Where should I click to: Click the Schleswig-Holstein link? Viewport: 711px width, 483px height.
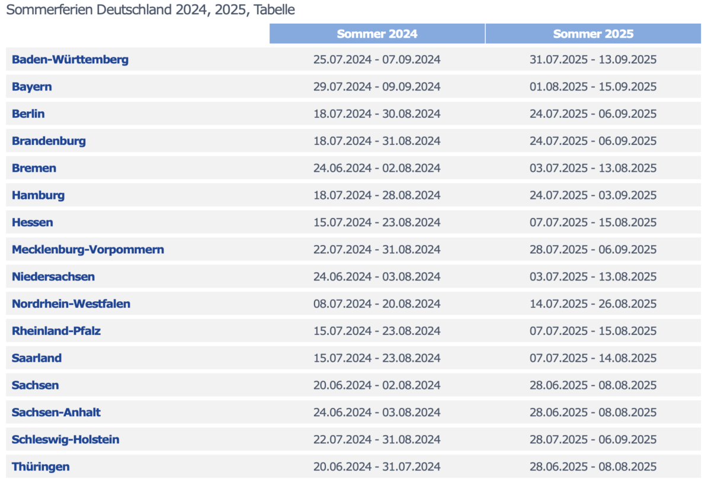65,440
